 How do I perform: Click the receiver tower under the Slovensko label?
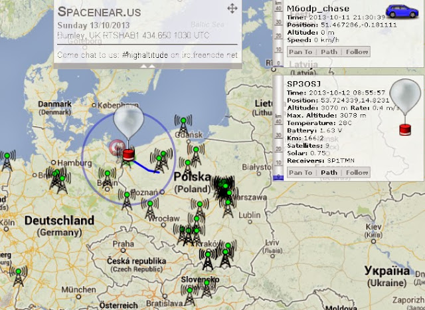click(x=207, y=289)
